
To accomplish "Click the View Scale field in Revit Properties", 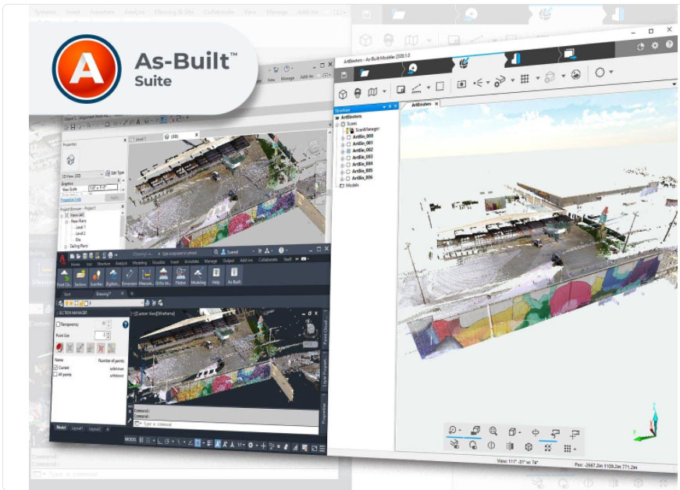I will [x=103, y=187].
